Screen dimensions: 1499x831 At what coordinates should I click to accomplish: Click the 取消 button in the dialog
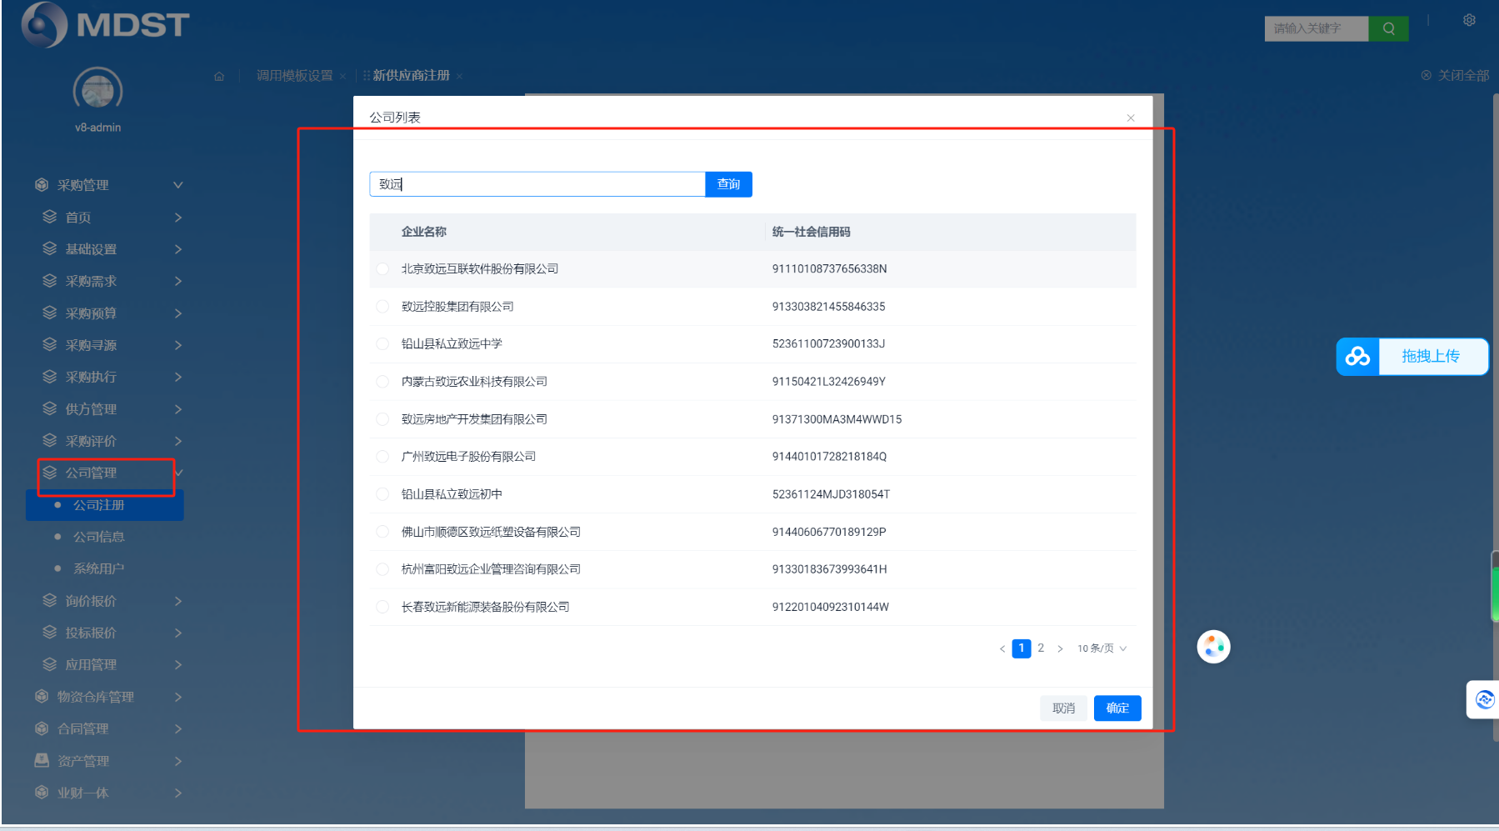(x=1063, y=708)
